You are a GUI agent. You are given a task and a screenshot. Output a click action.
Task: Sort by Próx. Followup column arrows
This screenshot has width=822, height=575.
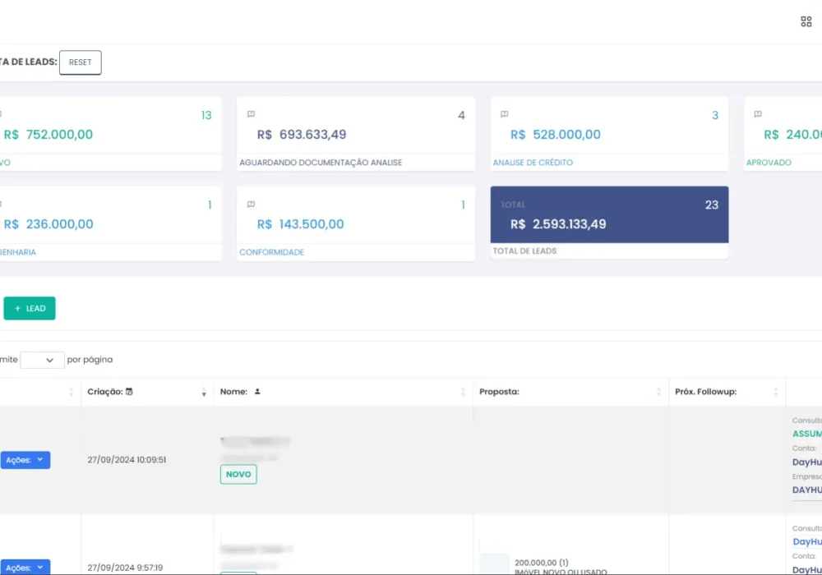(775, 393)
